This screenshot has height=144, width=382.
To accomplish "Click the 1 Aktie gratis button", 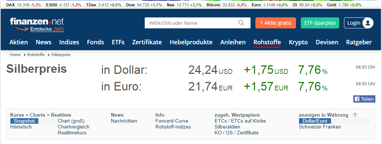I will [276, 23].
